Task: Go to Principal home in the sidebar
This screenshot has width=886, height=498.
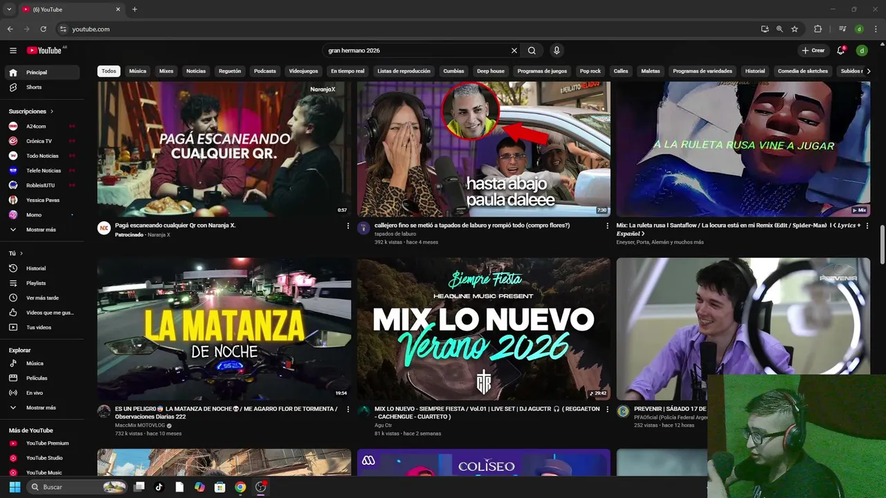Action: tap(43, 72)
